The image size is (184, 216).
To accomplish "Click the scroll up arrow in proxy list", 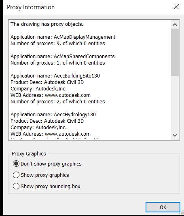I will click(x=175, y=25).
